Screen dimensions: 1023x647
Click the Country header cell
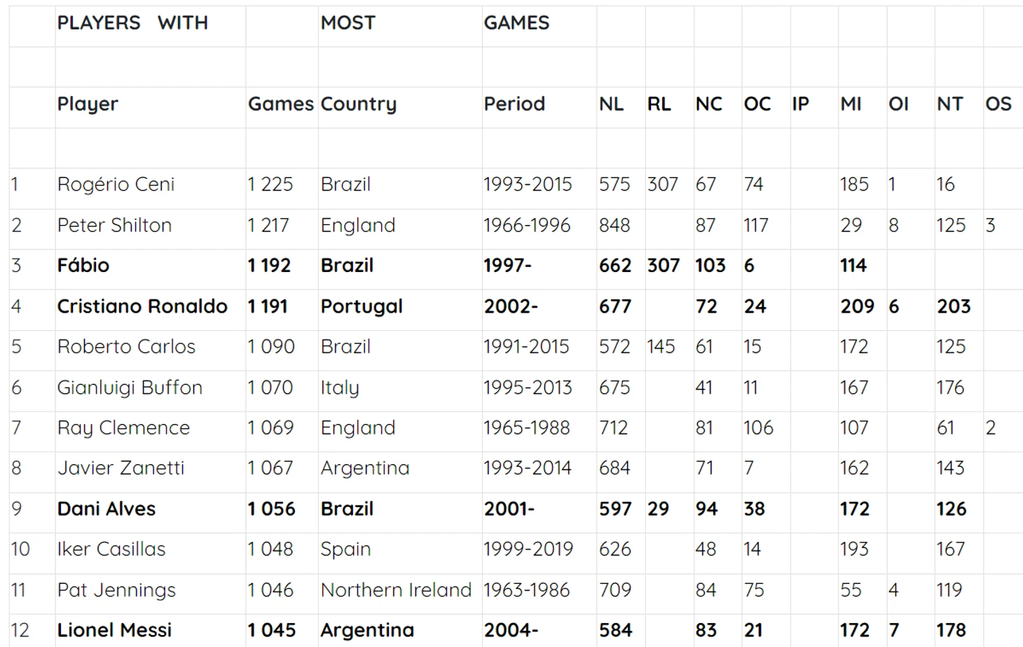coord(400,104)
